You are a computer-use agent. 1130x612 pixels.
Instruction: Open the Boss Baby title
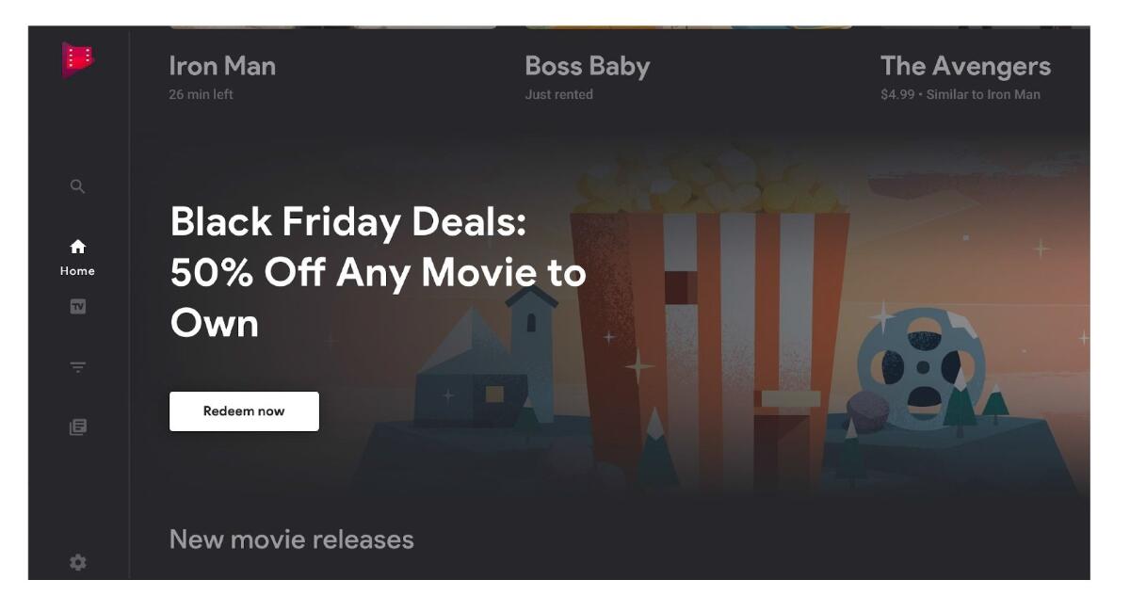[x=588, y=66]
